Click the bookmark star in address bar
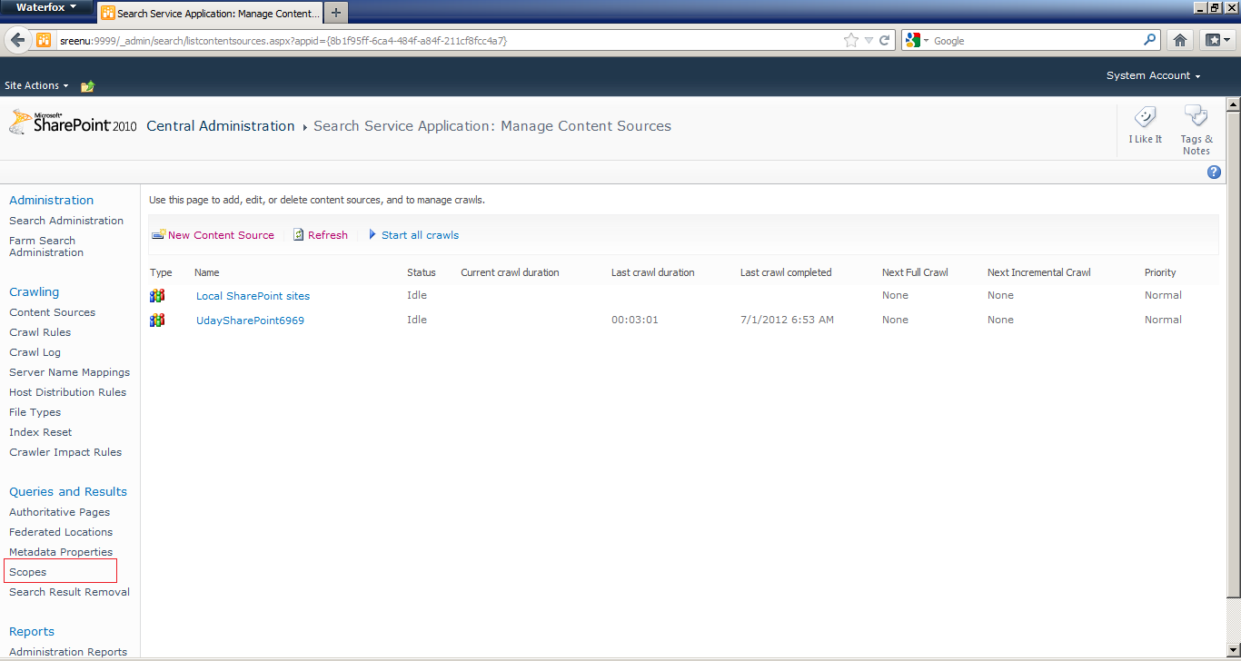The width and height of the screenshot is (1241, 661). pyautogui.click(x=850, y=40)
